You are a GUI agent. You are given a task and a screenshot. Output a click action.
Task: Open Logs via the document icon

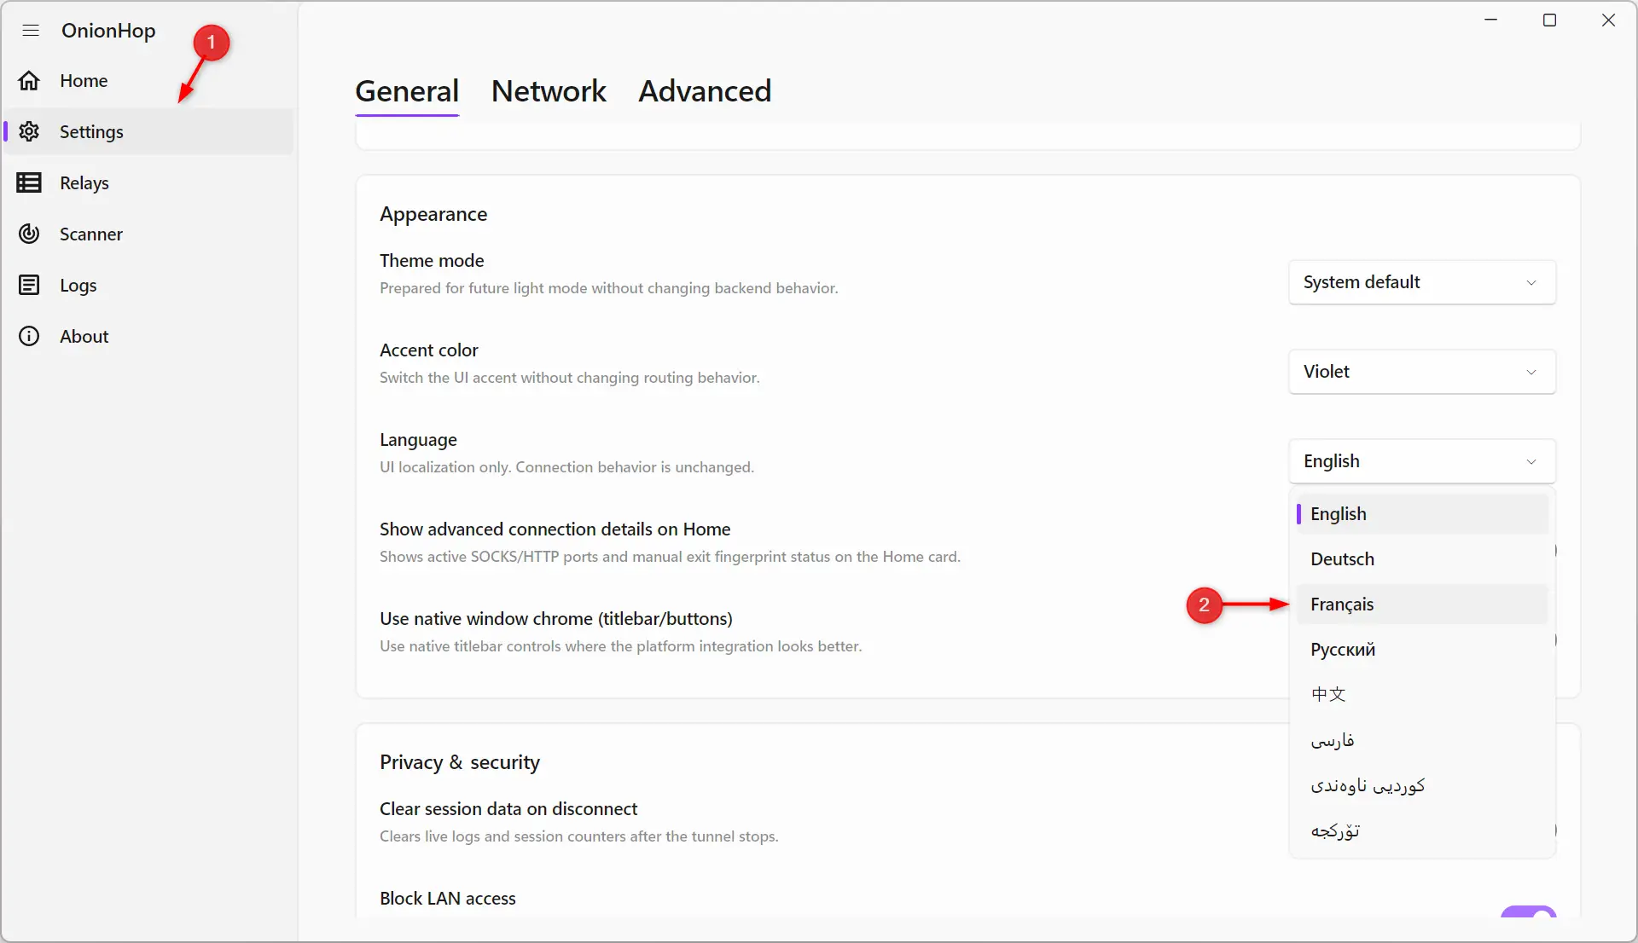[29, 285]
